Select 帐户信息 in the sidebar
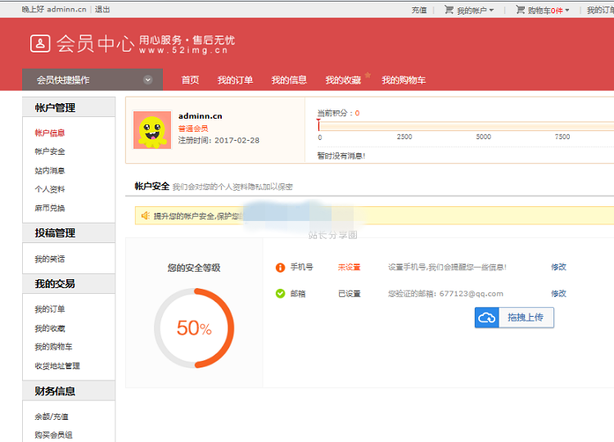Image resolution: width=614 pixels, height=442 pixels. pyautogui.click(x=50, y=133)
